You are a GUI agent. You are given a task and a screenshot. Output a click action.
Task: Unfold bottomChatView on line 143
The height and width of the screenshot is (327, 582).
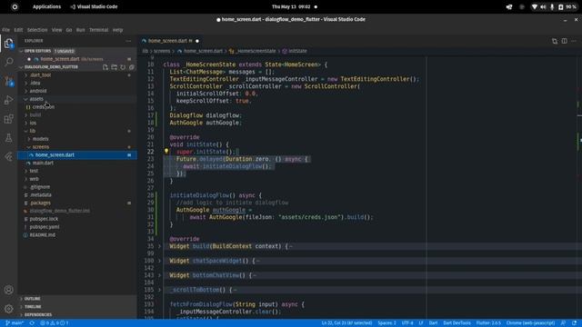coord(160,275)
